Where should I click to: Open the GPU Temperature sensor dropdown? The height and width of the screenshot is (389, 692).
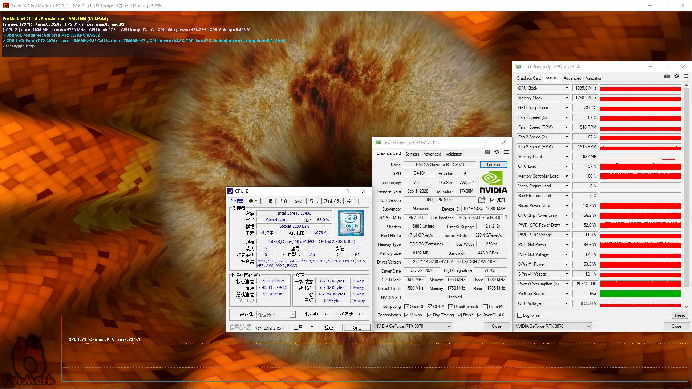click(x=566, y=108)
